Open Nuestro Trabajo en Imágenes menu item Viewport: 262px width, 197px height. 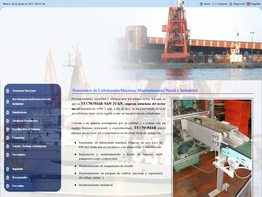(29, 146)
